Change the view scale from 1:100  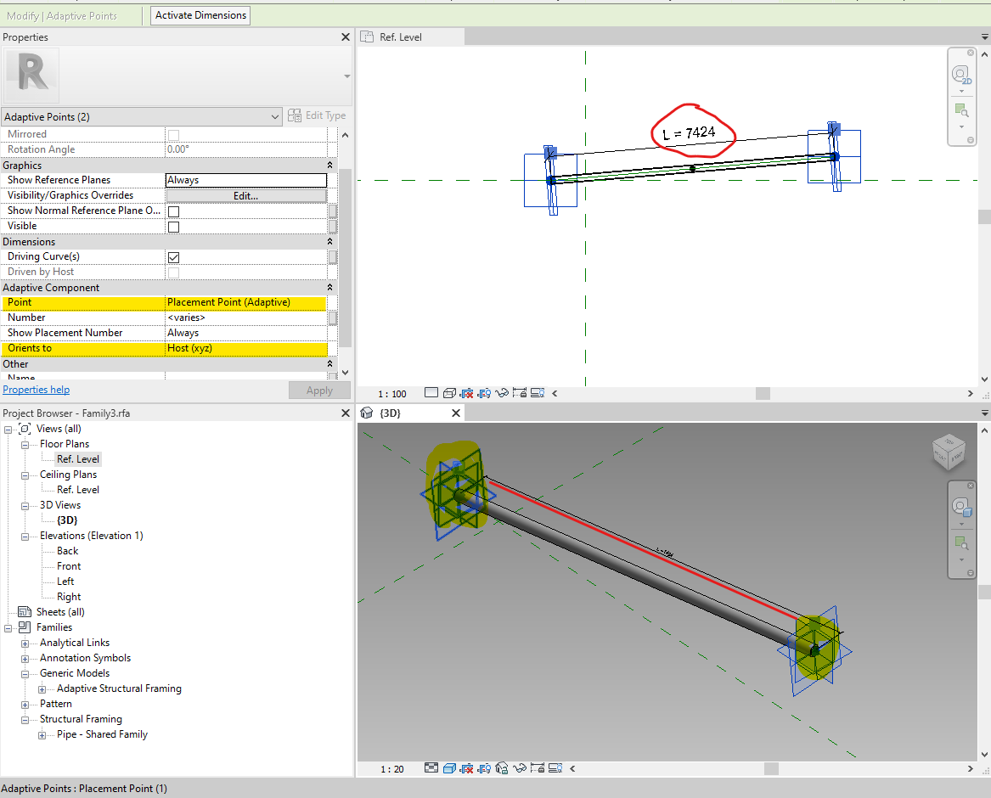pos(391,392)
